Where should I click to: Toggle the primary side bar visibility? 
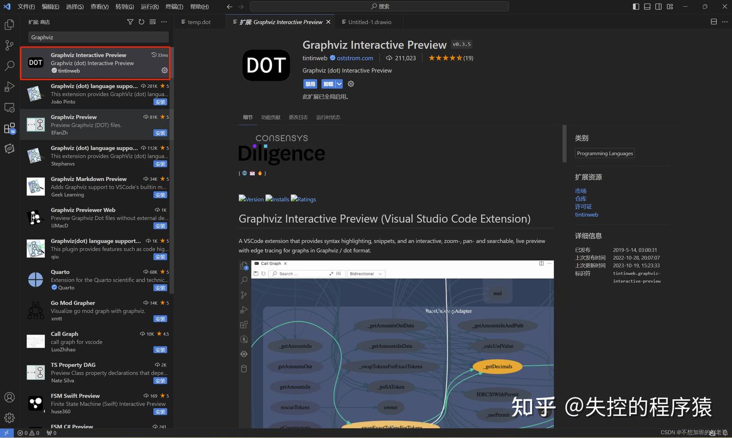635,6
